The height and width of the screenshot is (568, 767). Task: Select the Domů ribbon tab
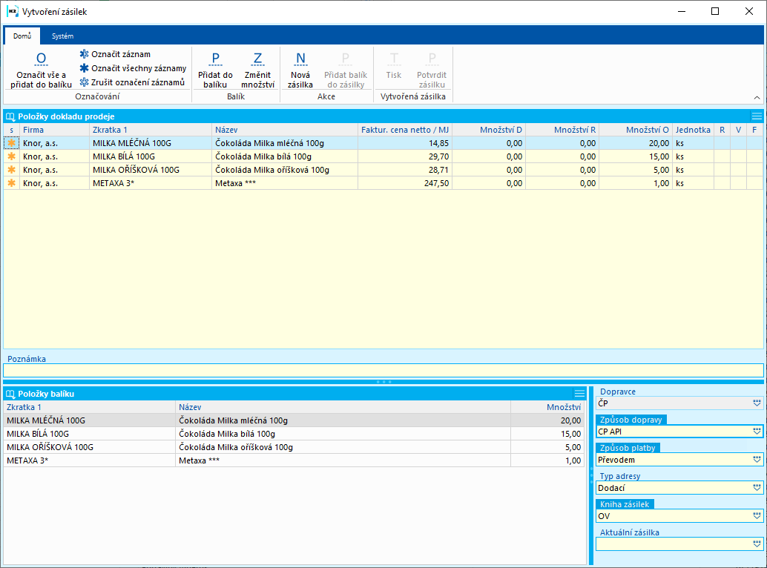pos(22,36)
